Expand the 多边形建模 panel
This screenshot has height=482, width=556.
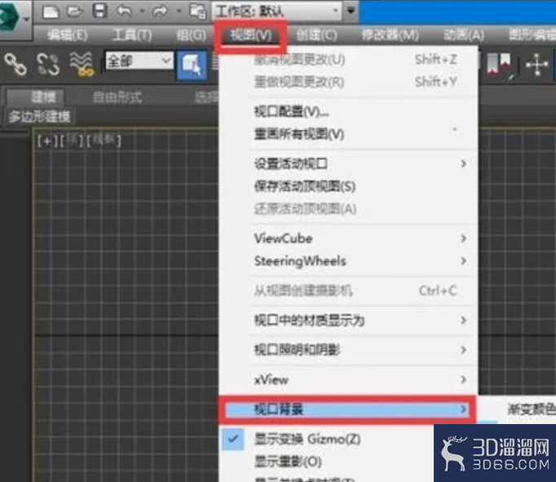pos(39,117)
